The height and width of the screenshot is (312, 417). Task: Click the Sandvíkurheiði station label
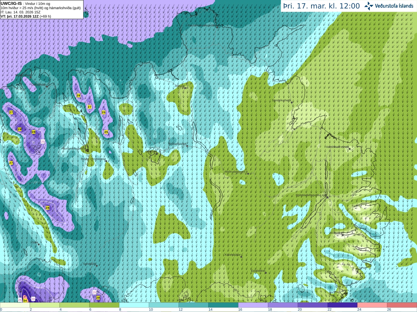coord(281,100)
